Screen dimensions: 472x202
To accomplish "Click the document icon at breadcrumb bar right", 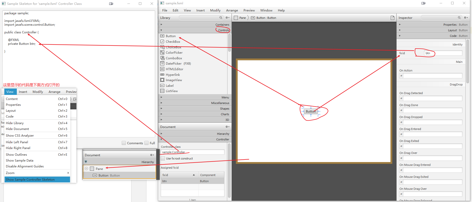I will tap(392, 18).
